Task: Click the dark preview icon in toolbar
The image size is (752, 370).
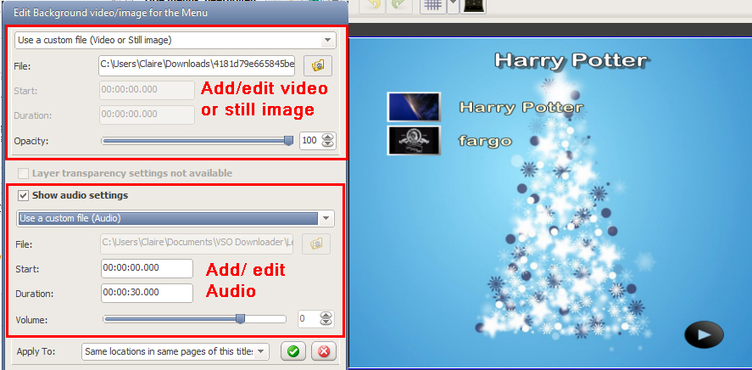Action: [473, 6]
